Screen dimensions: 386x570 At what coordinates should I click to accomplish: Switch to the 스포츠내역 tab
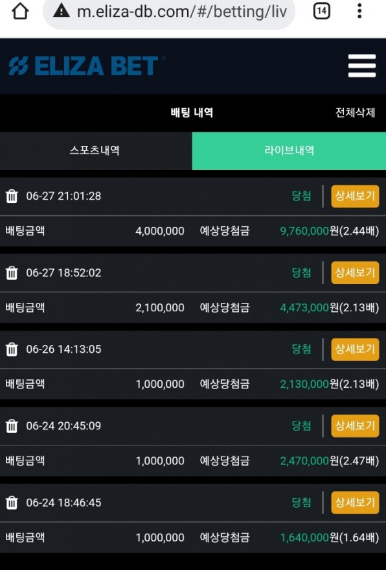(96, 150)
